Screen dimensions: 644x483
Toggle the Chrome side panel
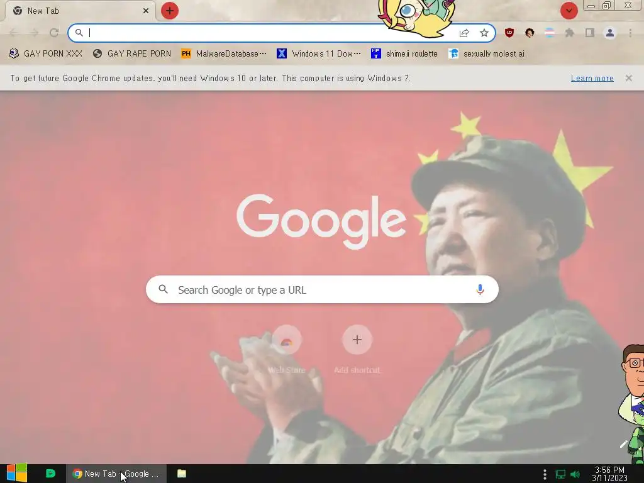click(590, 33)
